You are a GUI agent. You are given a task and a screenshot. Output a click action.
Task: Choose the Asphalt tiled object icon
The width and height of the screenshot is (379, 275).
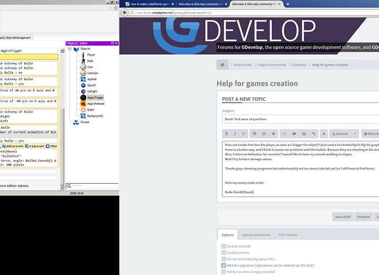click(x=83, y=79)
